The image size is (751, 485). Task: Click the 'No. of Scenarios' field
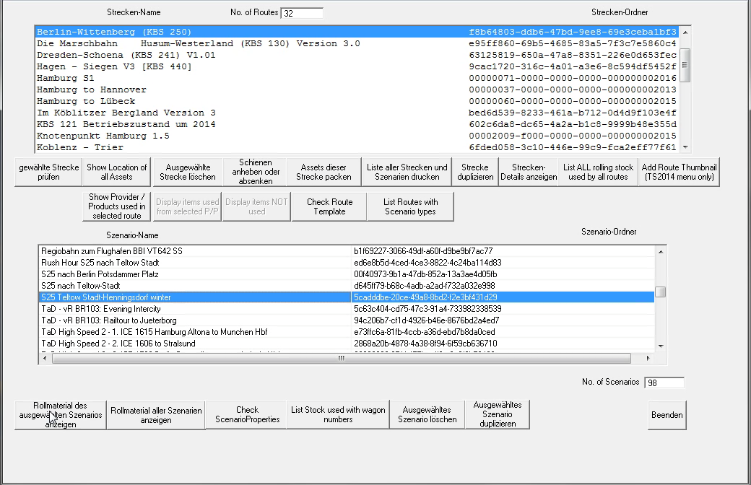coord(663,383)
